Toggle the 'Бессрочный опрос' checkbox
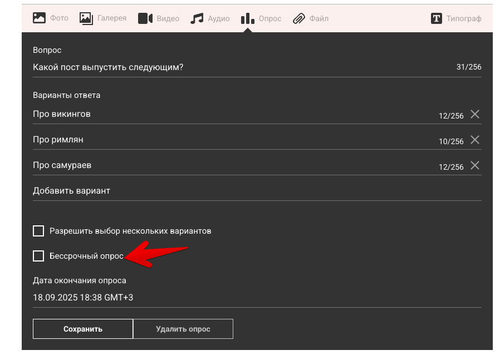This screenshot has width=495, height=355. click(38, 256)
